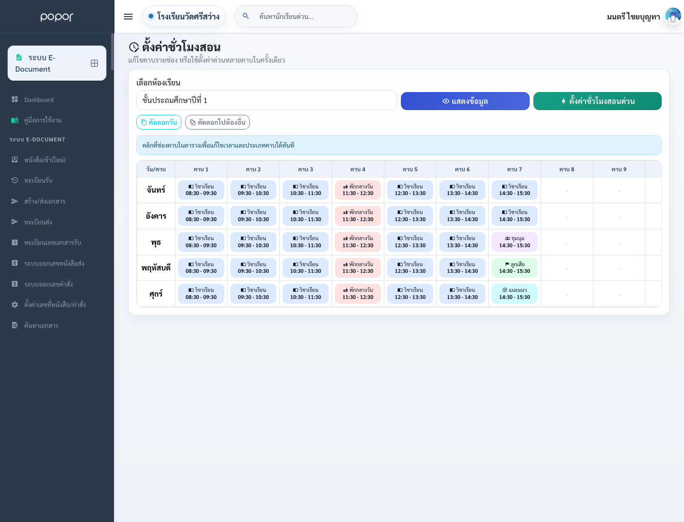
Task: Click the แสดงข้อมูล button
Action: 465,101
